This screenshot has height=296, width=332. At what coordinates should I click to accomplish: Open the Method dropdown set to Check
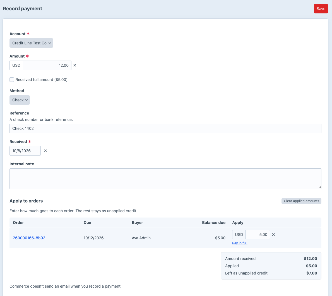[20, 100]
